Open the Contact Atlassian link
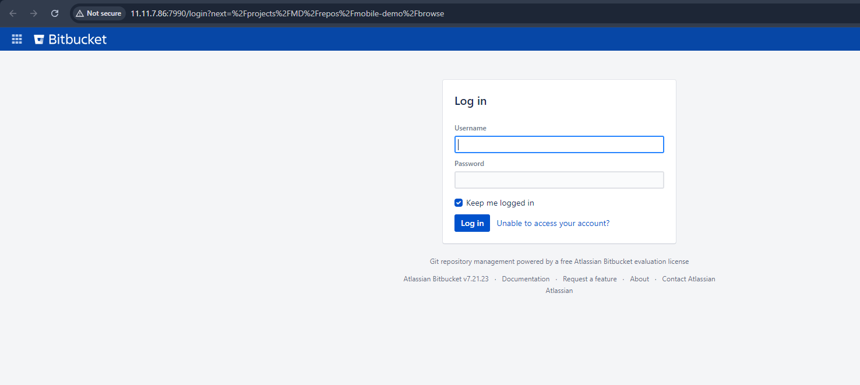The height and width of the screenshot is (385, 860). pos(689,279)
